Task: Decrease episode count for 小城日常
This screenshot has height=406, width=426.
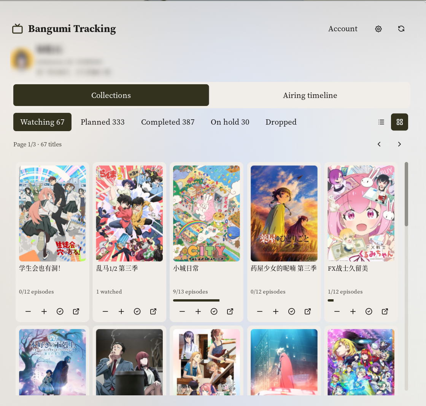Action: coord(182,311)
